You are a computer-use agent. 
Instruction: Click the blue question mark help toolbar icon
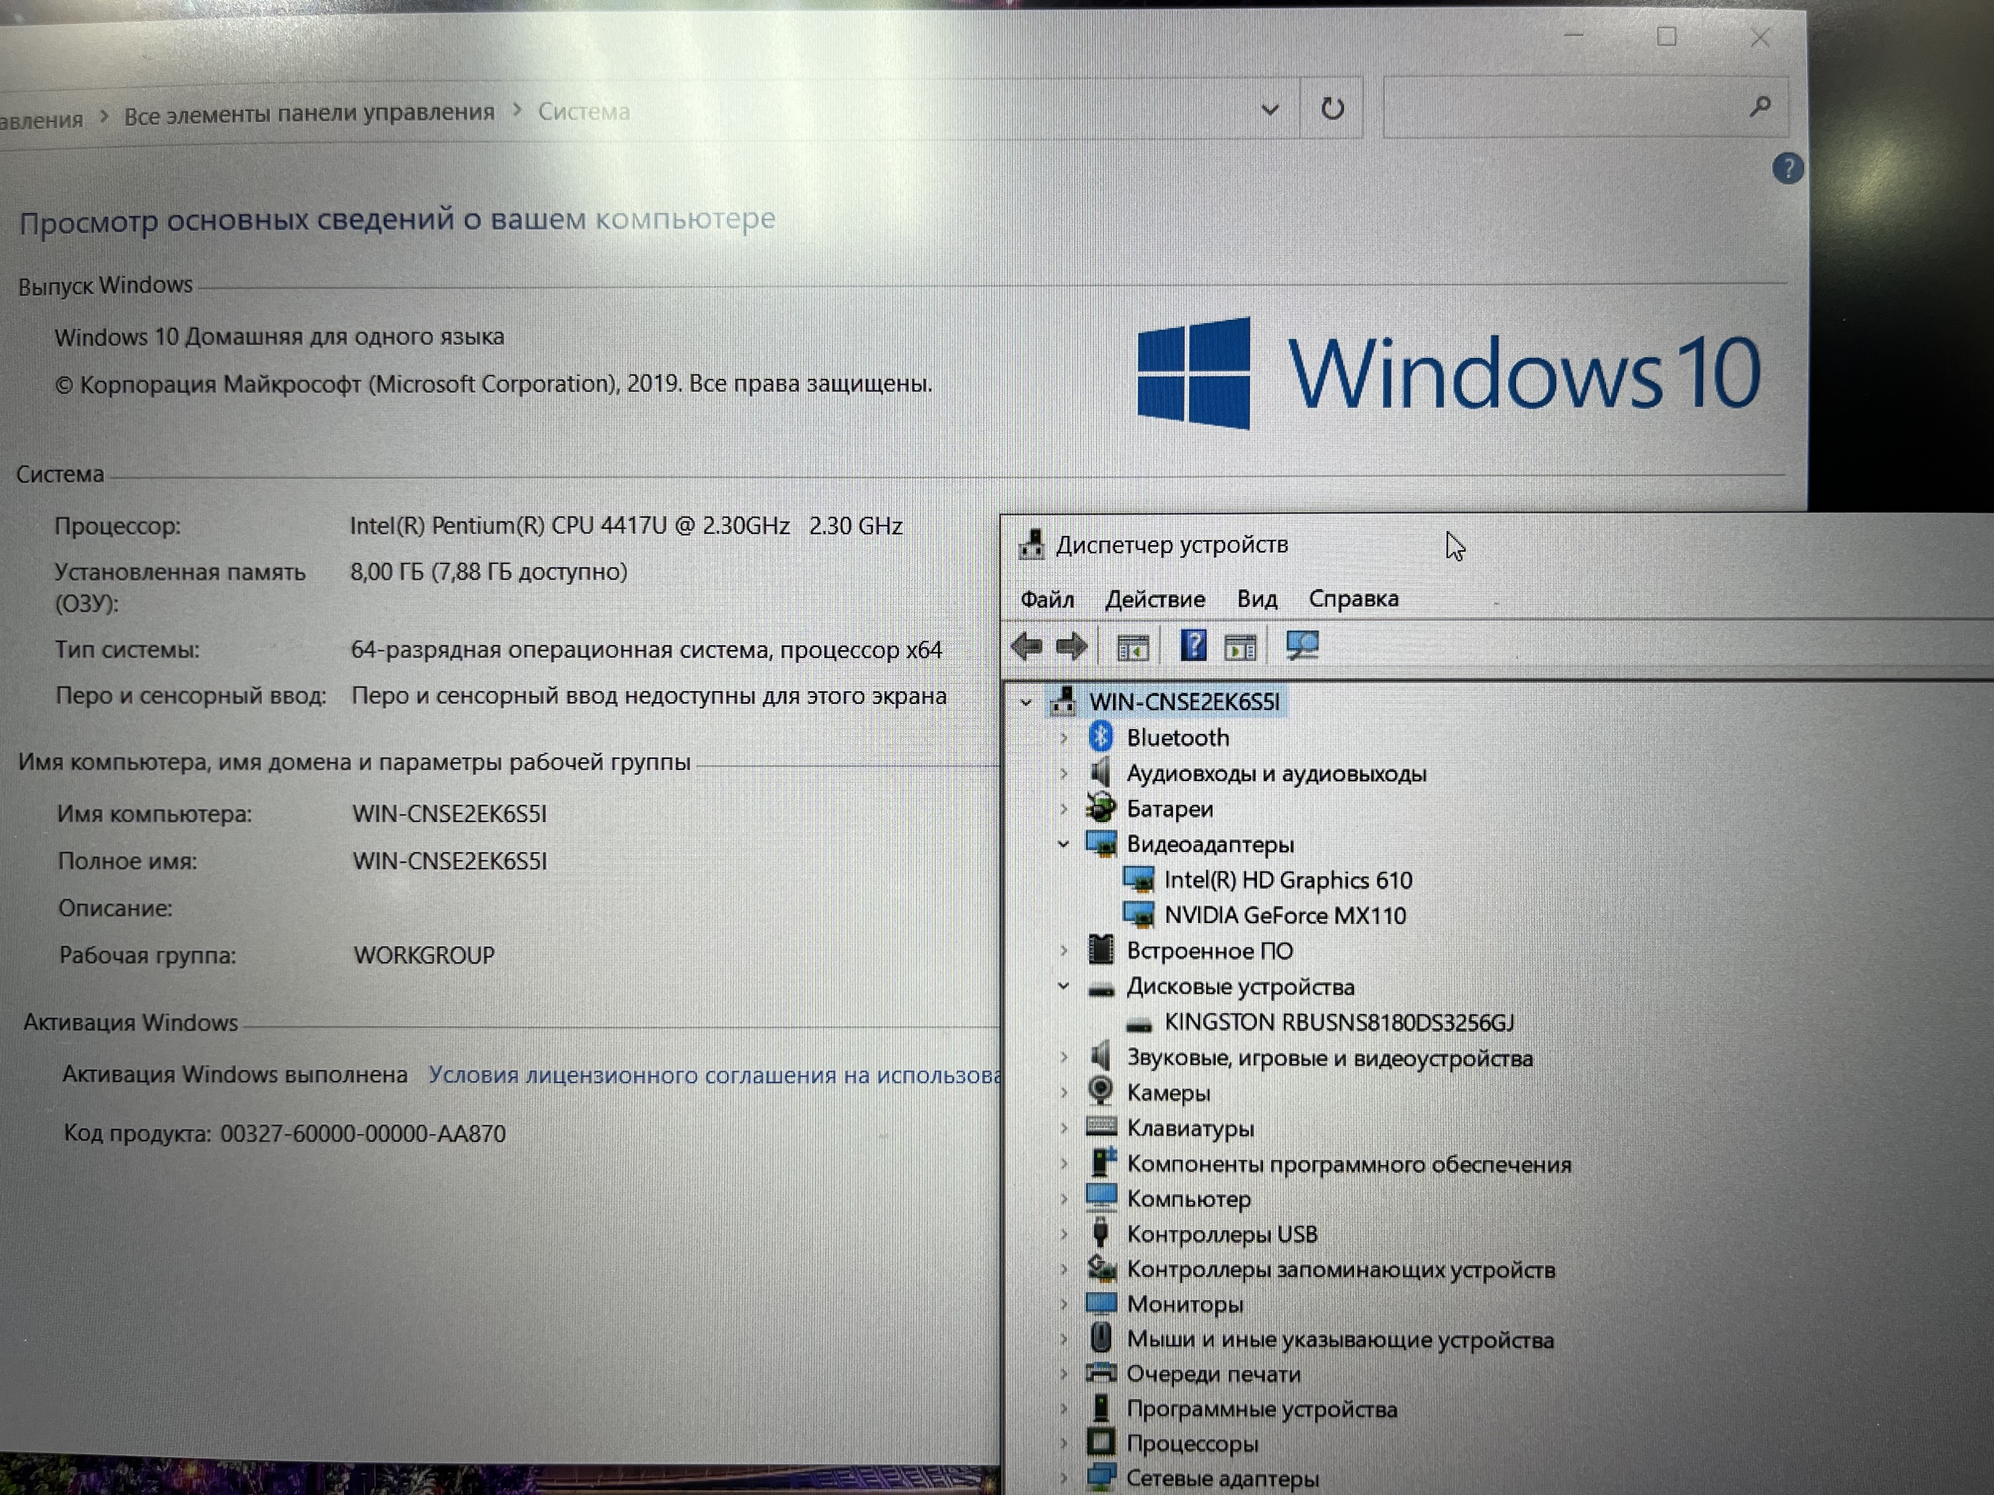(1193, 645)
